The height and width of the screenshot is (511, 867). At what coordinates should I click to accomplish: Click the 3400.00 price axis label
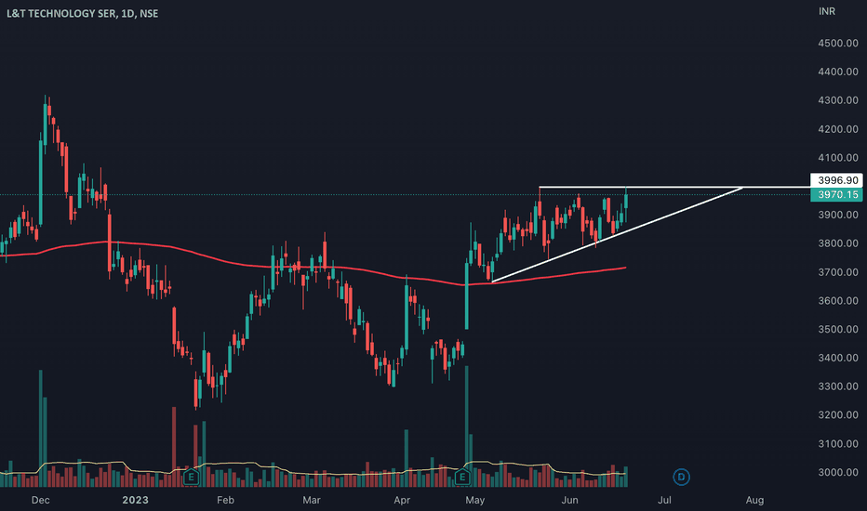[x=838, y=358]
